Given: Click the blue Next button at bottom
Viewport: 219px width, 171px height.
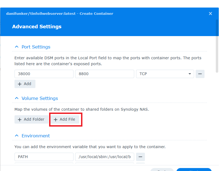Looking at the screenshot, I should [x=194, y=170].
